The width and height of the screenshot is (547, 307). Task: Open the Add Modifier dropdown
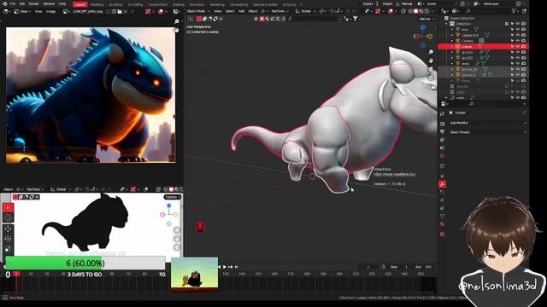coord(487,123)
